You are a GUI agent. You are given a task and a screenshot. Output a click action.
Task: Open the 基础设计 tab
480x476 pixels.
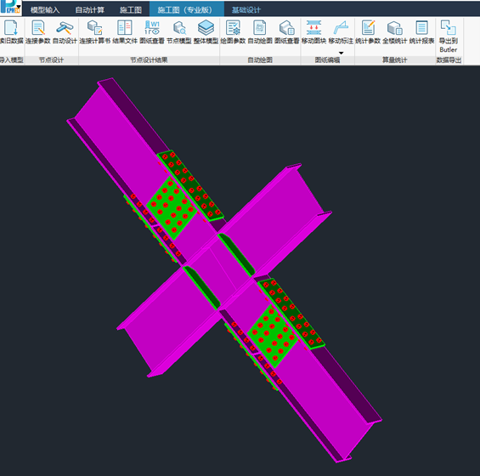pyautogui.click(x=246, y=10)
